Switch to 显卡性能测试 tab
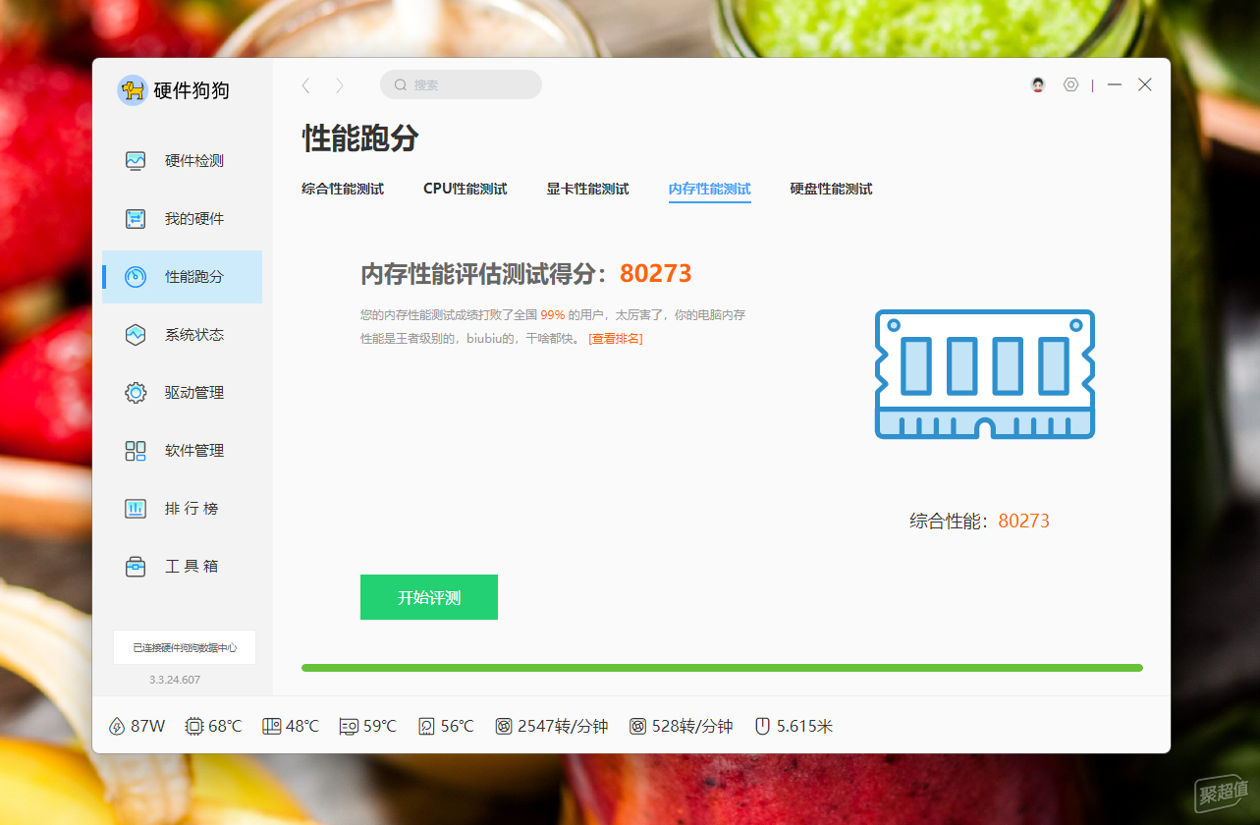 pyautogui.click(x=587, y=189)
